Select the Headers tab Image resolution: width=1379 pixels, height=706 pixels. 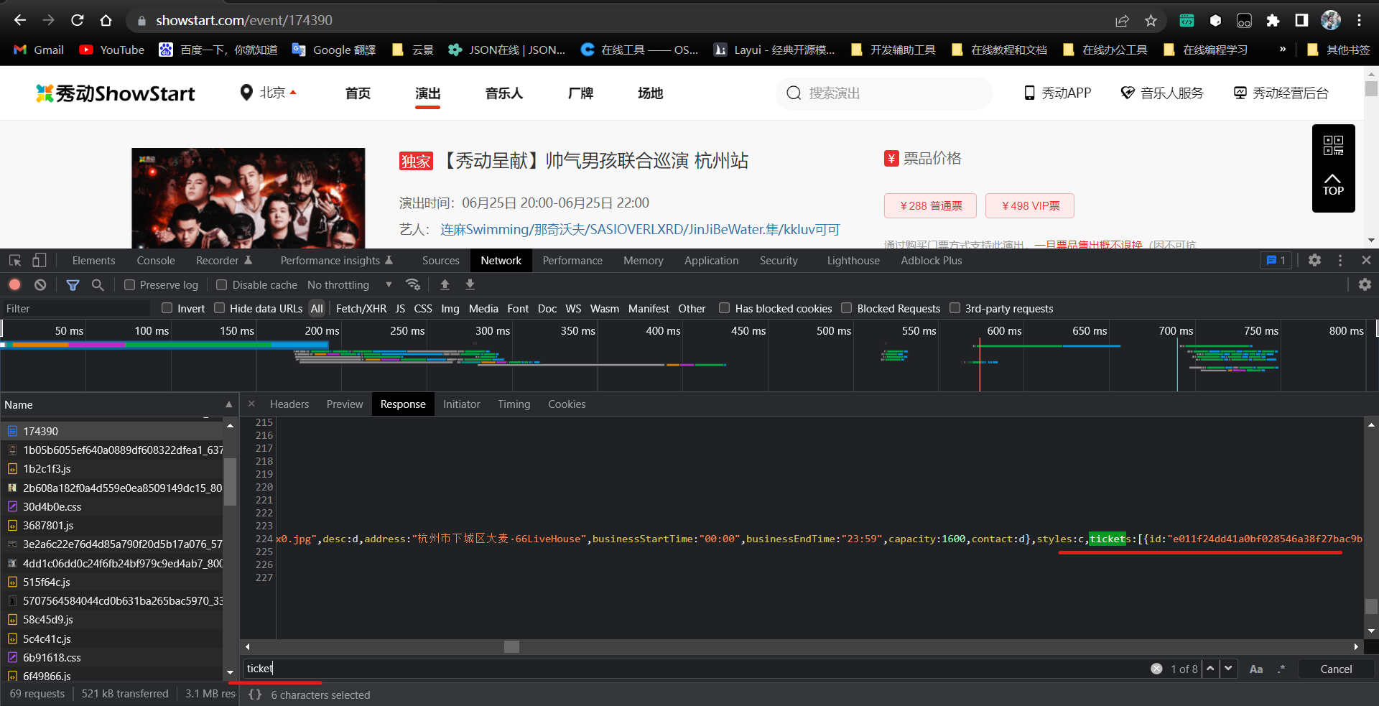(289, 404)
